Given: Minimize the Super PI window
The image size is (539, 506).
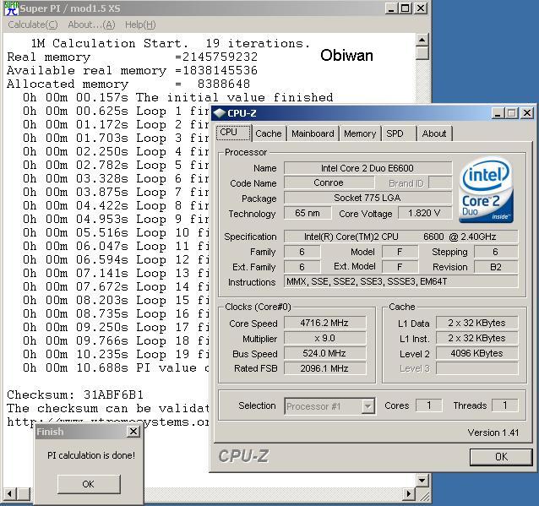Looking at the screenshot, I should click(392, 8).
